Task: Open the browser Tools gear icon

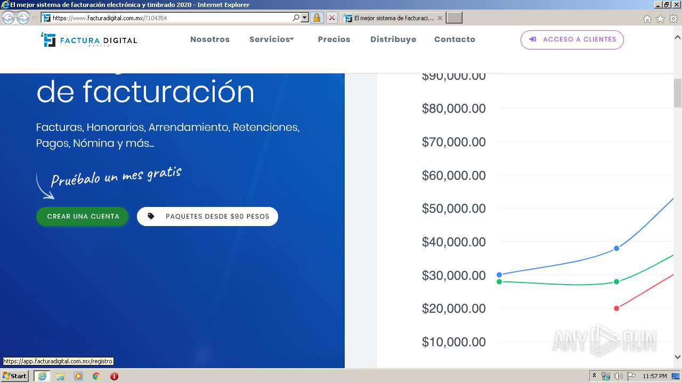Action: [x=673, y=19]
